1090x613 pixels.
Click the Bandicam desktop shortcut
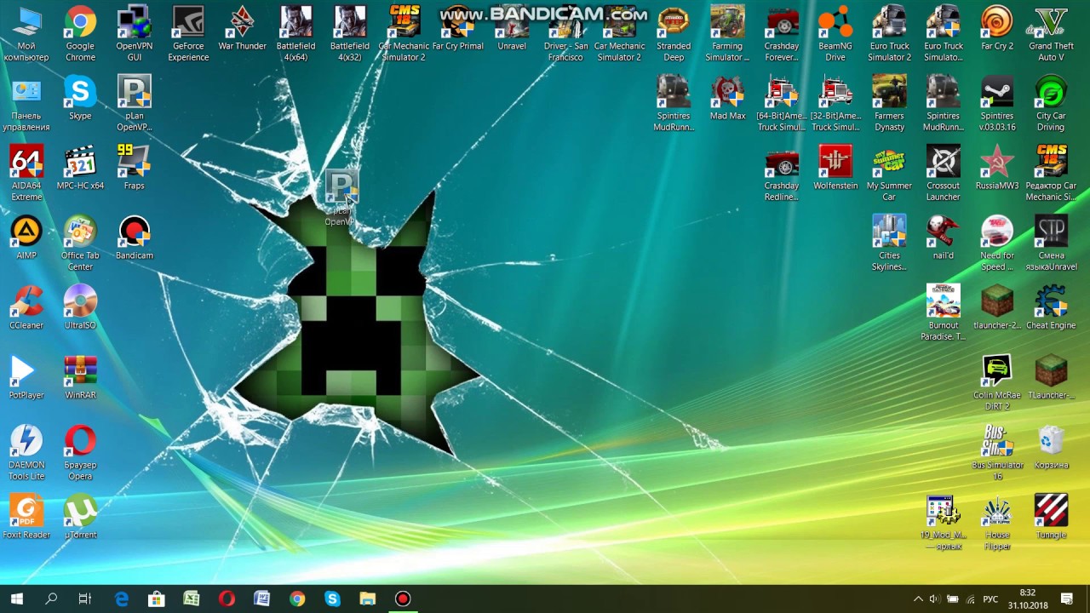135,237
